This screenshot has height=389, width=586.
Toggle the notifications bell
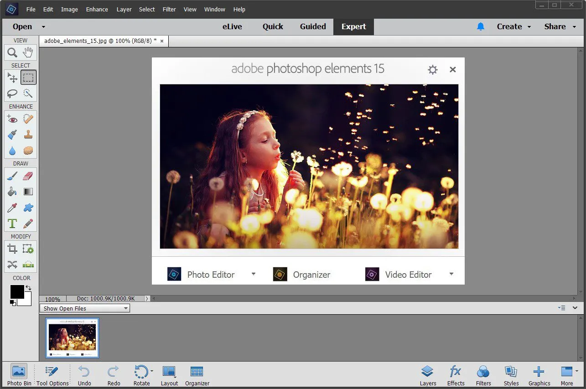pyautogui.click(x=480, y=26)
